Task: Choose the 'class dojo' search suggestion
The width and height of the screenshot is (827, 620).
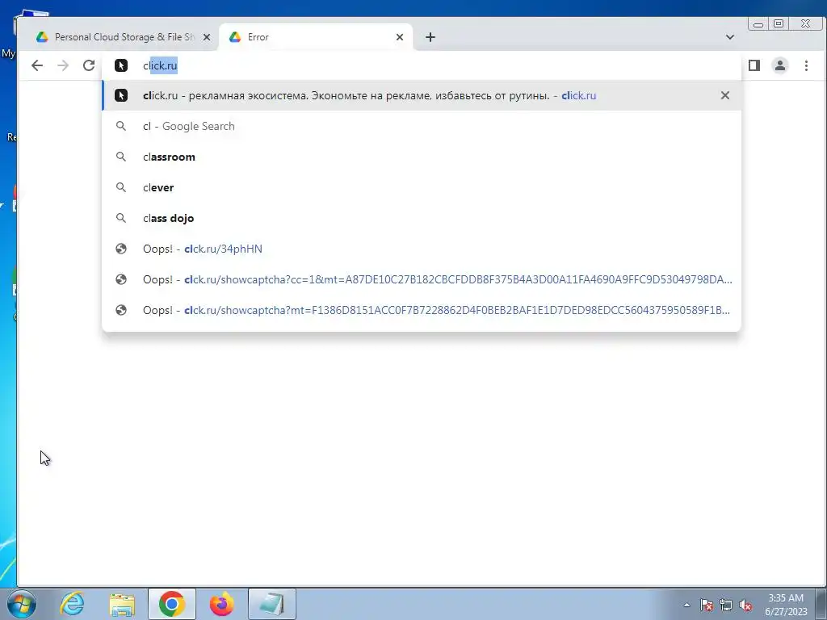Action: coord(422,218)
